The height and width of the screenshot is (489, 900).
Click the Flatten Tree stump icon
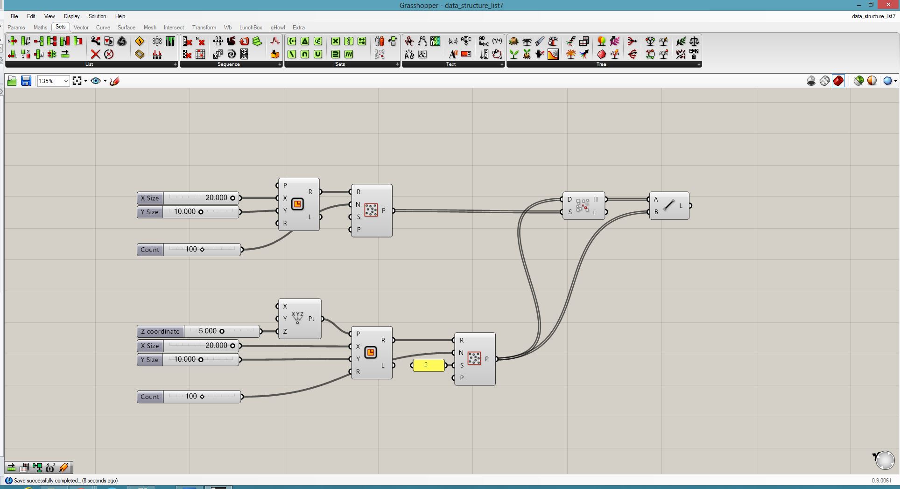pyautogui.click(x=513, y=42)
